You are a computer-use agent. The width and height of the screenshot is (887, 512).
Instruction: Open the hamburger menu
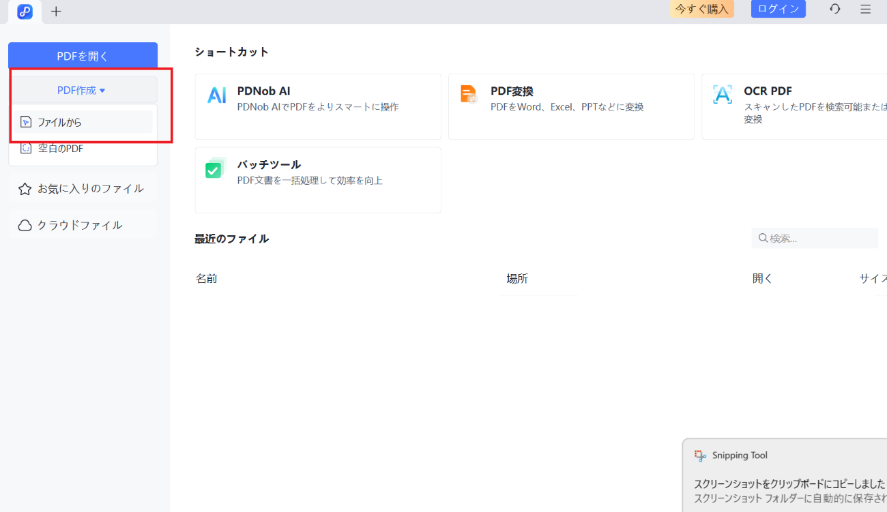pyautogui.click(x=864, y=9)
